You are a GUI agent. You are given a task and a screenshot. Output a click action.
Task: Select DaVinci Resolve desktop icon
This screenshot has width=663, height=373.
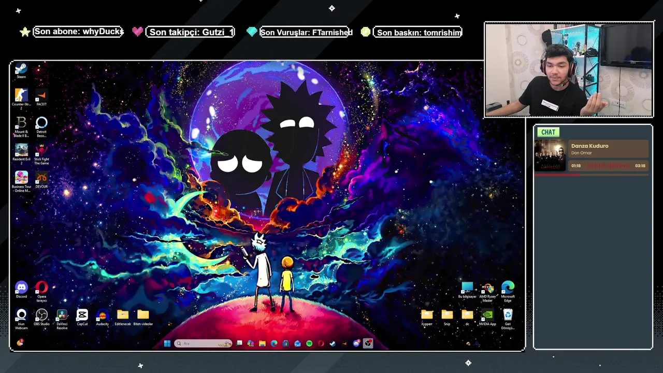click(62, 319)
